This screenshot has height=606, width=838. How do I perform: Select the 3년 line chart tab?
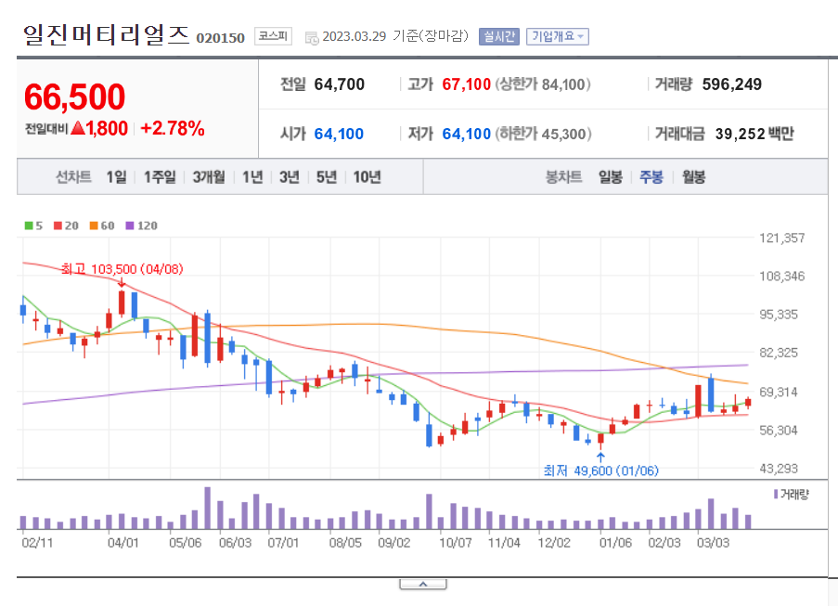tap(290, 177)
